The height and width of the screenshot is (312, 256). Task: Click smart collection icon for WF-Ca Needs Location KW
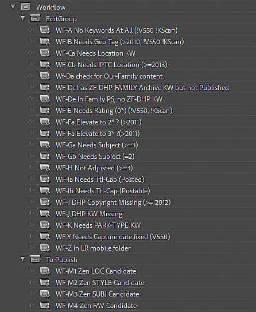point(45,53)
